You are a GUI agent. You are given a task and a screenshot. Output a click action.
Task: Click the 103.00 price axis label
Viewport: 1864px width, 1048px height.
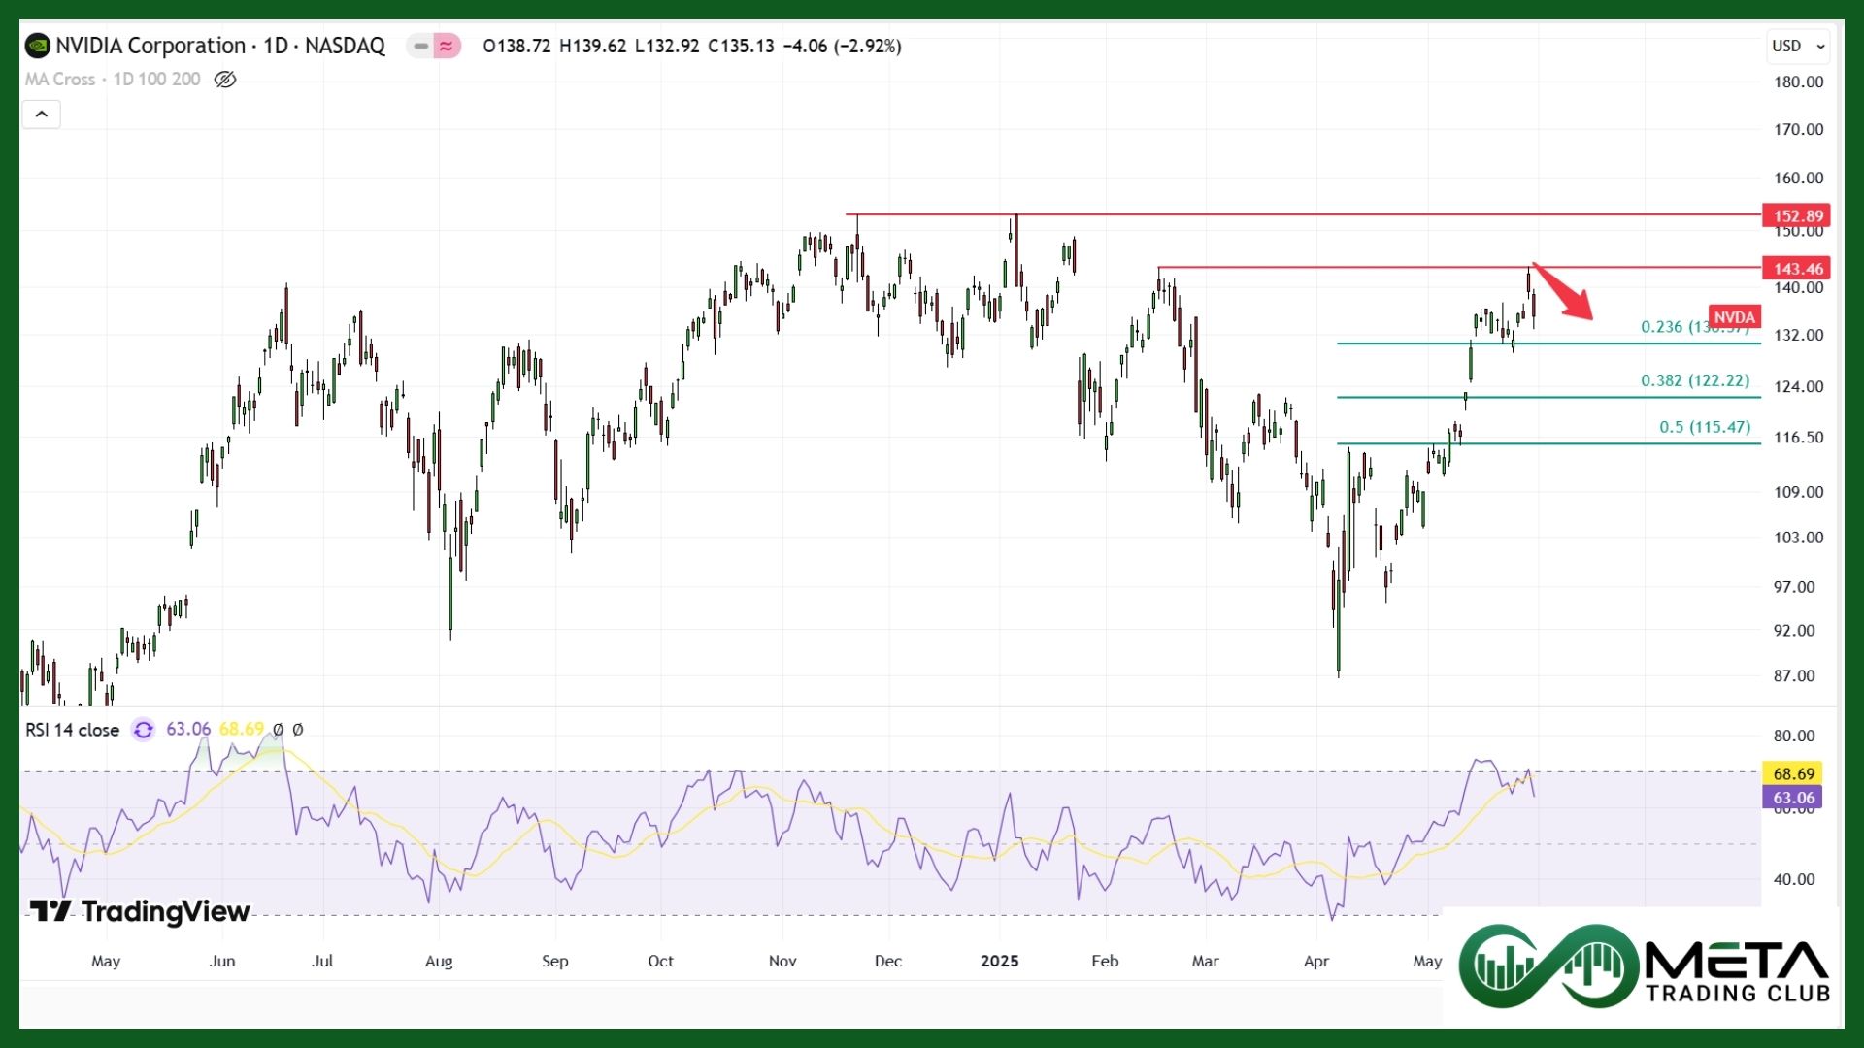point(1799,538)
